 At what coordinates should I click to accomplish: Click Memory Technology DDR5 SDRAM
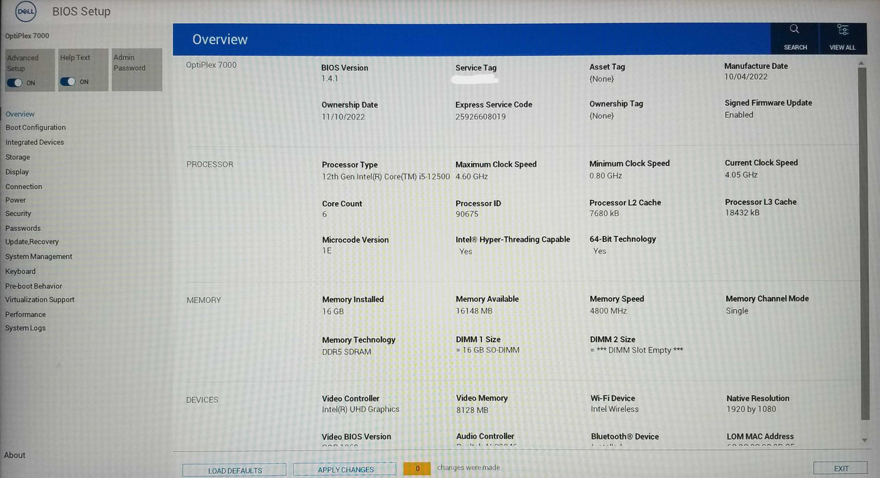pos(347,352)
